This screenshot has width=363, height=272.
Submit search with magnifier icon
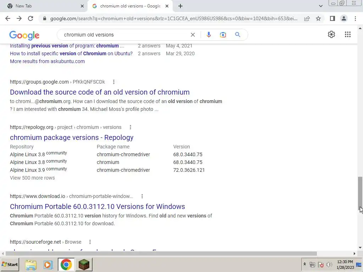click(238, 35)
